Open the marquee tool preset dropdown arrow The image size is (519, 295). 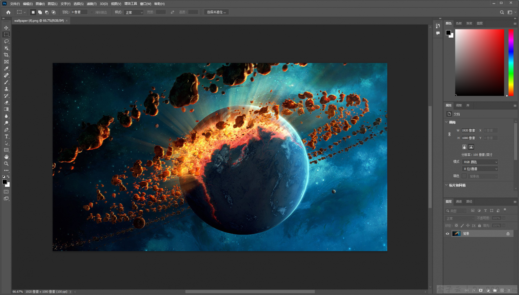point(25,12)
